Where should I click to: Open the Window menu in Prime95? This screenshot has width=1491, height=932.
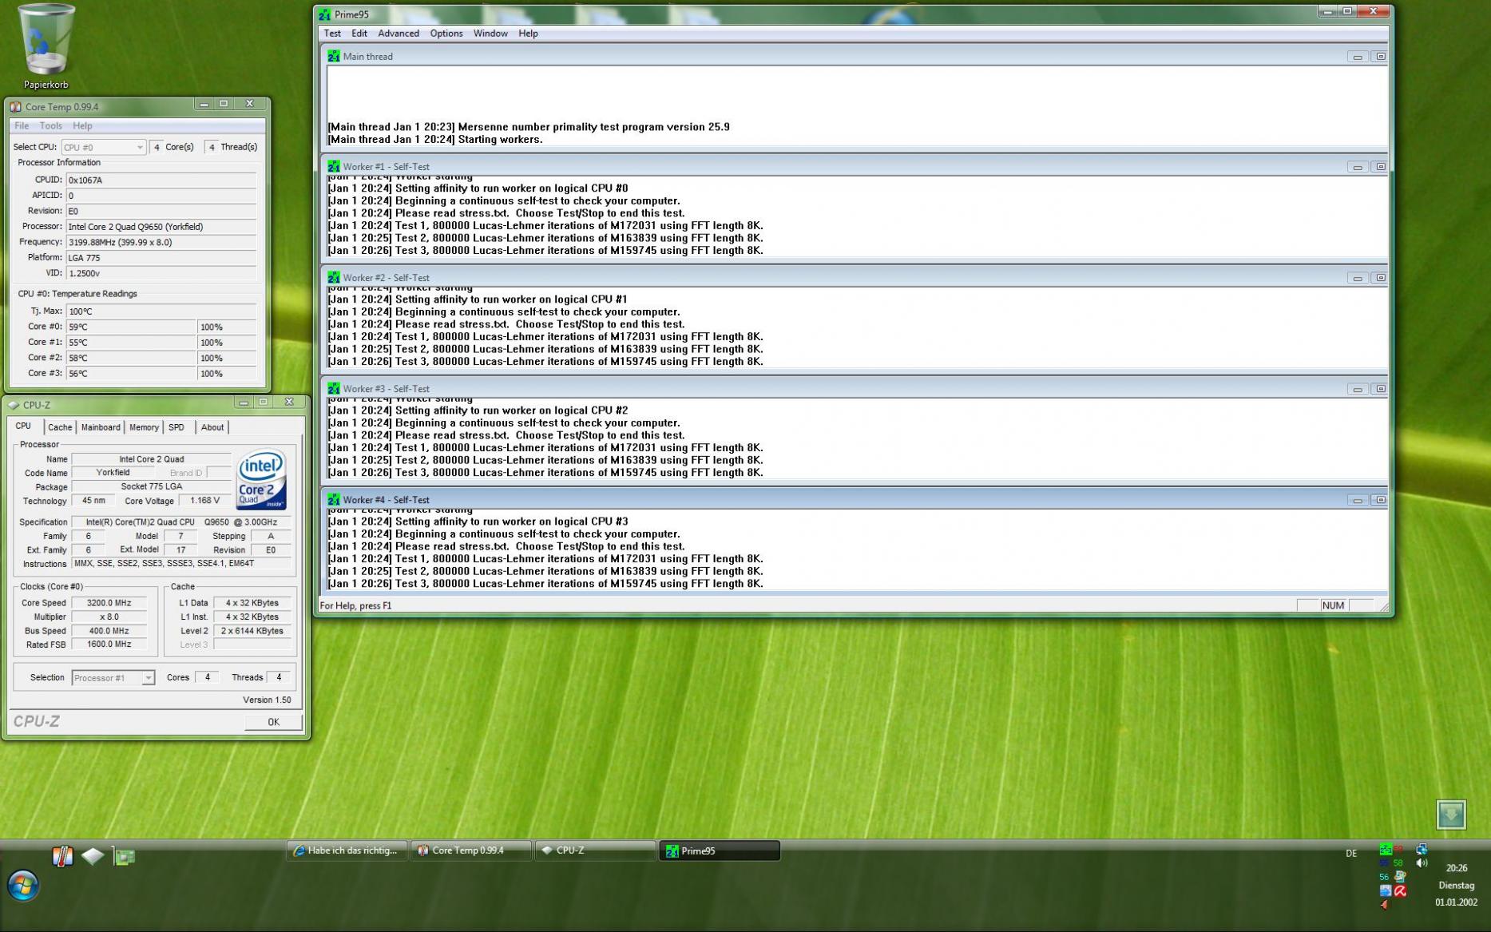[490, 34]
